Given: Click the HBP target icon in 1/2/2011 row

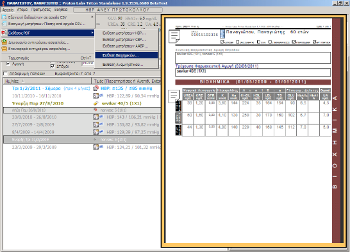Looking at the screenshot, I should click(x=96, y=88).
